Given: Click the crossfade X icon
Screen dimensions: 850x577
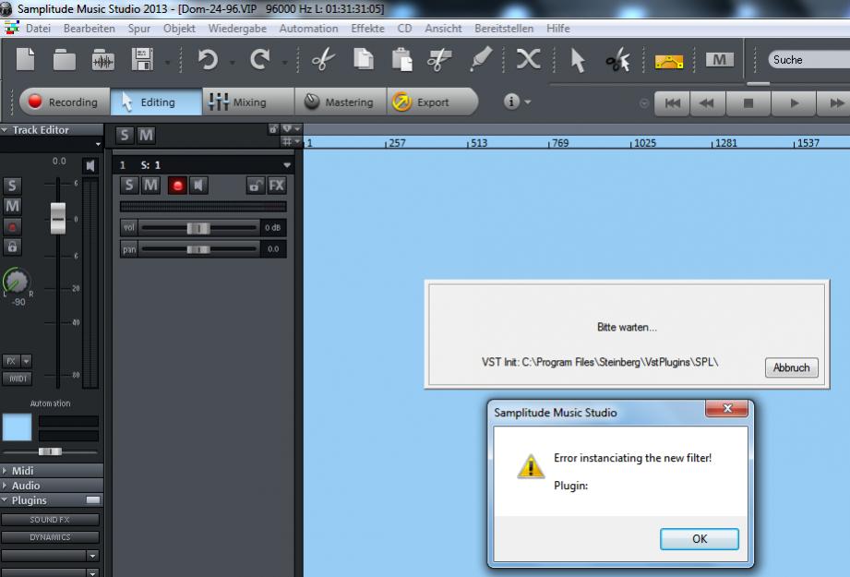Looking at the screenshot, I should click(528, 59).
